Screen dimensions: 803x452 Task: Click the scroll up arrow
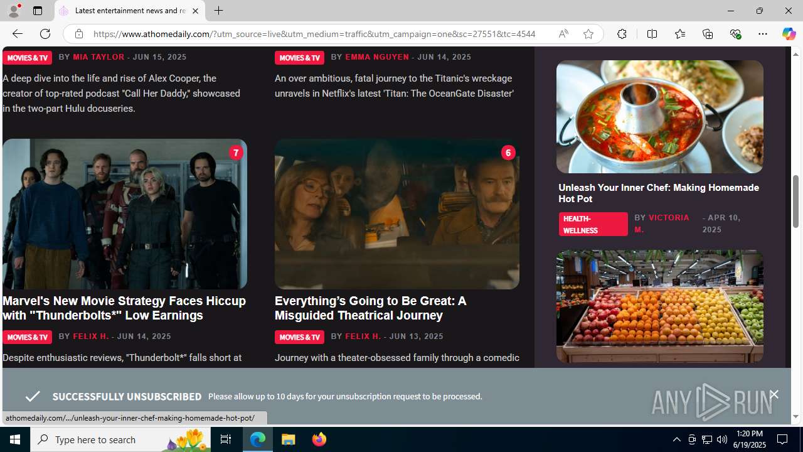795,54
